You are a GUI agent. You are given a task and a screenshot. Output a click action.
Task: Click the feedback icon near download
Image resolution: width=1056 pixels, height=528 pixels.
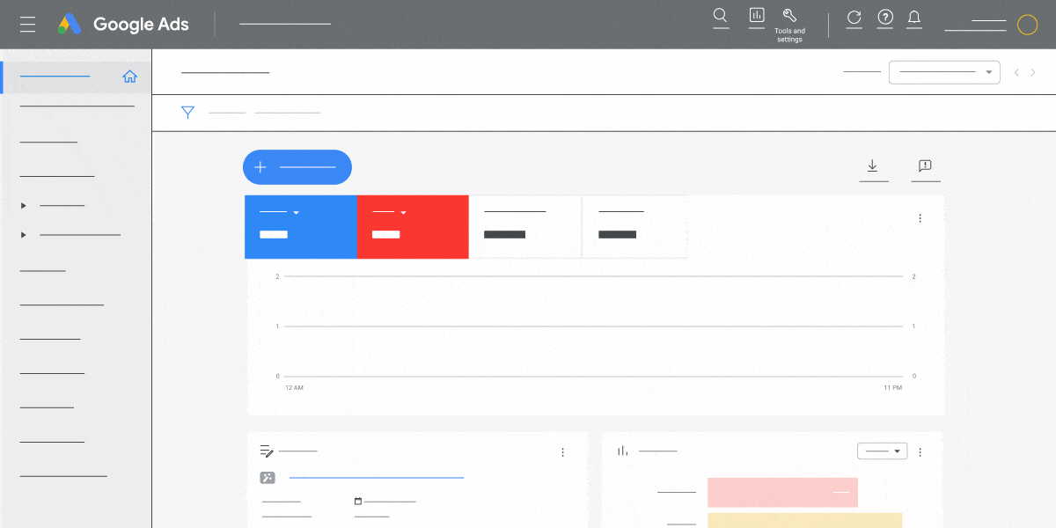pyautogui.click(x=925, y=165)
